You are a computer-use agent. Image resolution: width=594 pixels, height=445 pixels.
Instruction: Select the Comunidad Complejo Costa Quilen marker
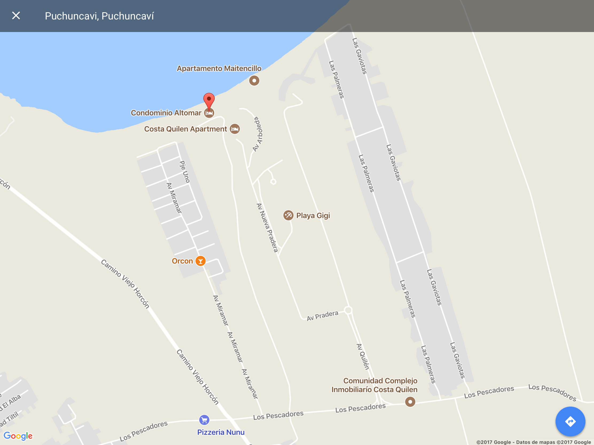tap(410, 402)
